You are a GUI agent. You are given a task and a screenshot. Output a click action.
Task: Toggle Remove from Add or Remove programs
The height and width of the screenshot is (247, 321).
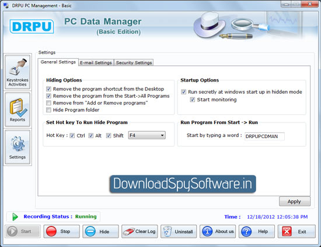pyautogui.click(x=48, y=103)
